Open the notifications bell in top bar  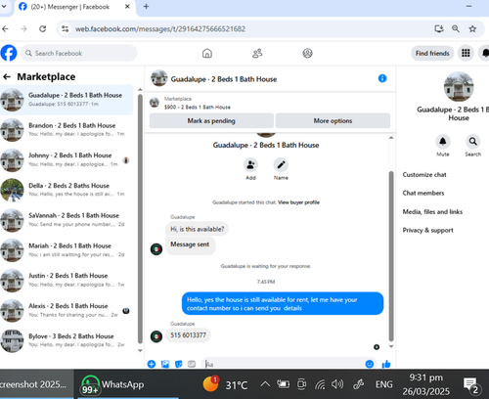[x=484, y=53]
